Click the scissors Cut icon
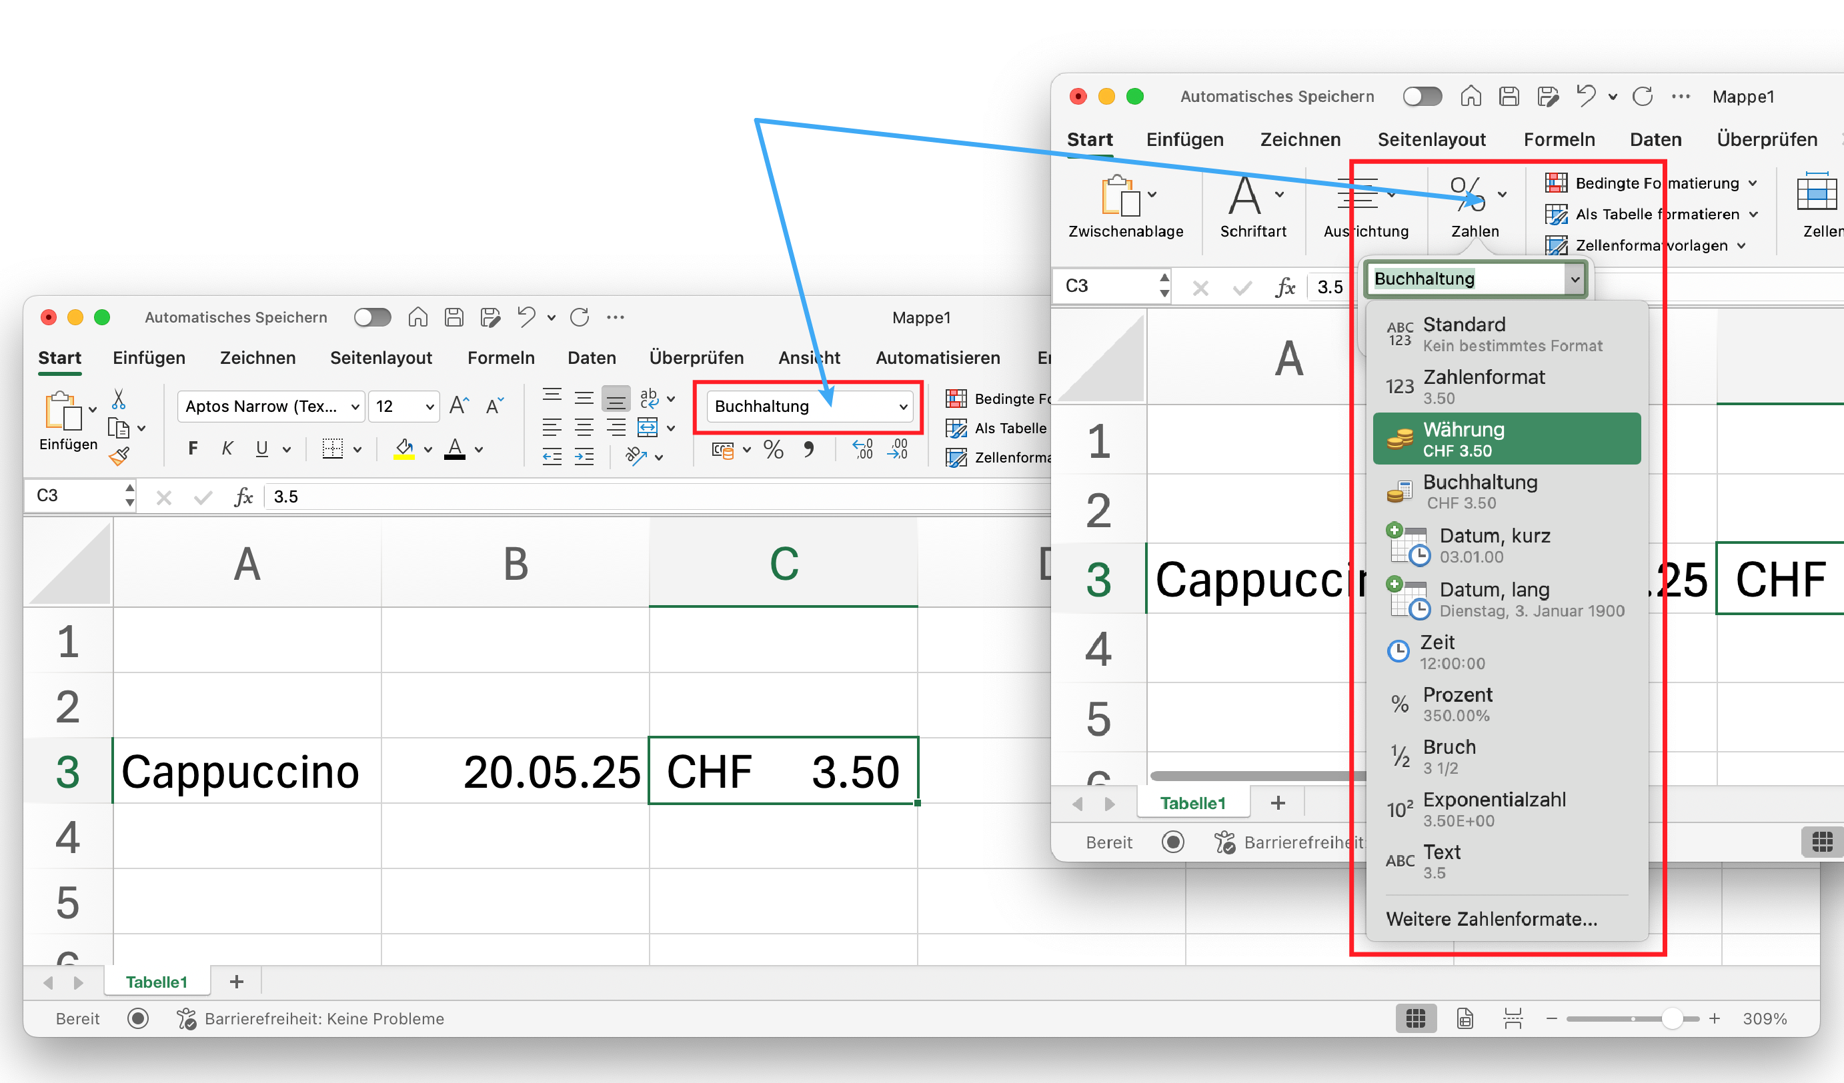Viewport: 1844px width, 1083px height. point(119,399)
